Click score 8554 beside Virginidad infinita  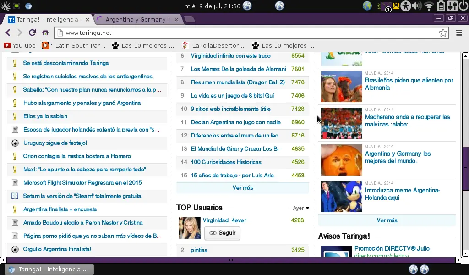pyautogui.click(x=298, y=55)
